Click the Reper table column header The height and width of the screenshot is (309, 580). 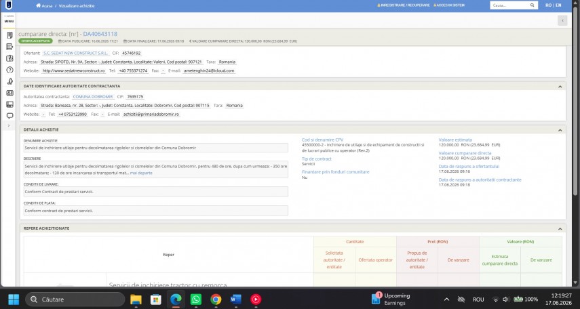click(168, 255)
